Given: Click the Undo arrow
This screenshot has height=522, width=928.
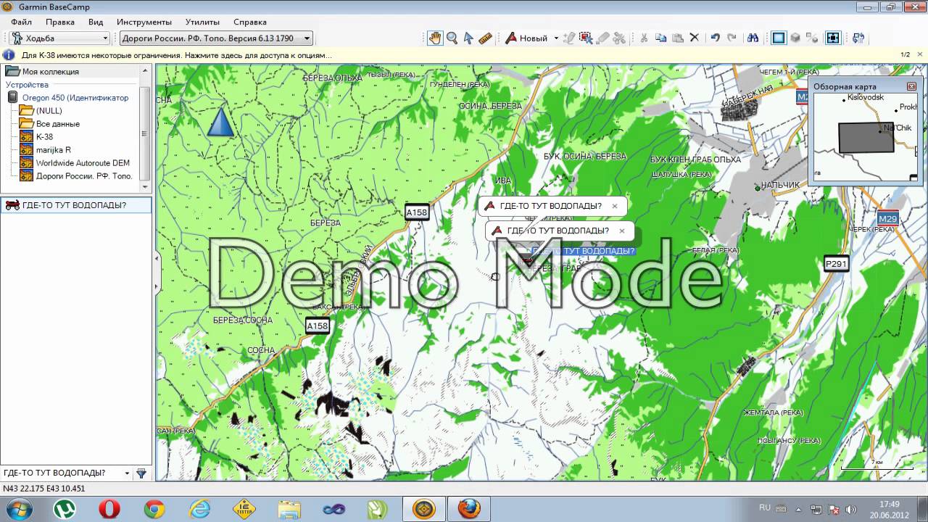Looking at the screenshot, I should point(715,38).
